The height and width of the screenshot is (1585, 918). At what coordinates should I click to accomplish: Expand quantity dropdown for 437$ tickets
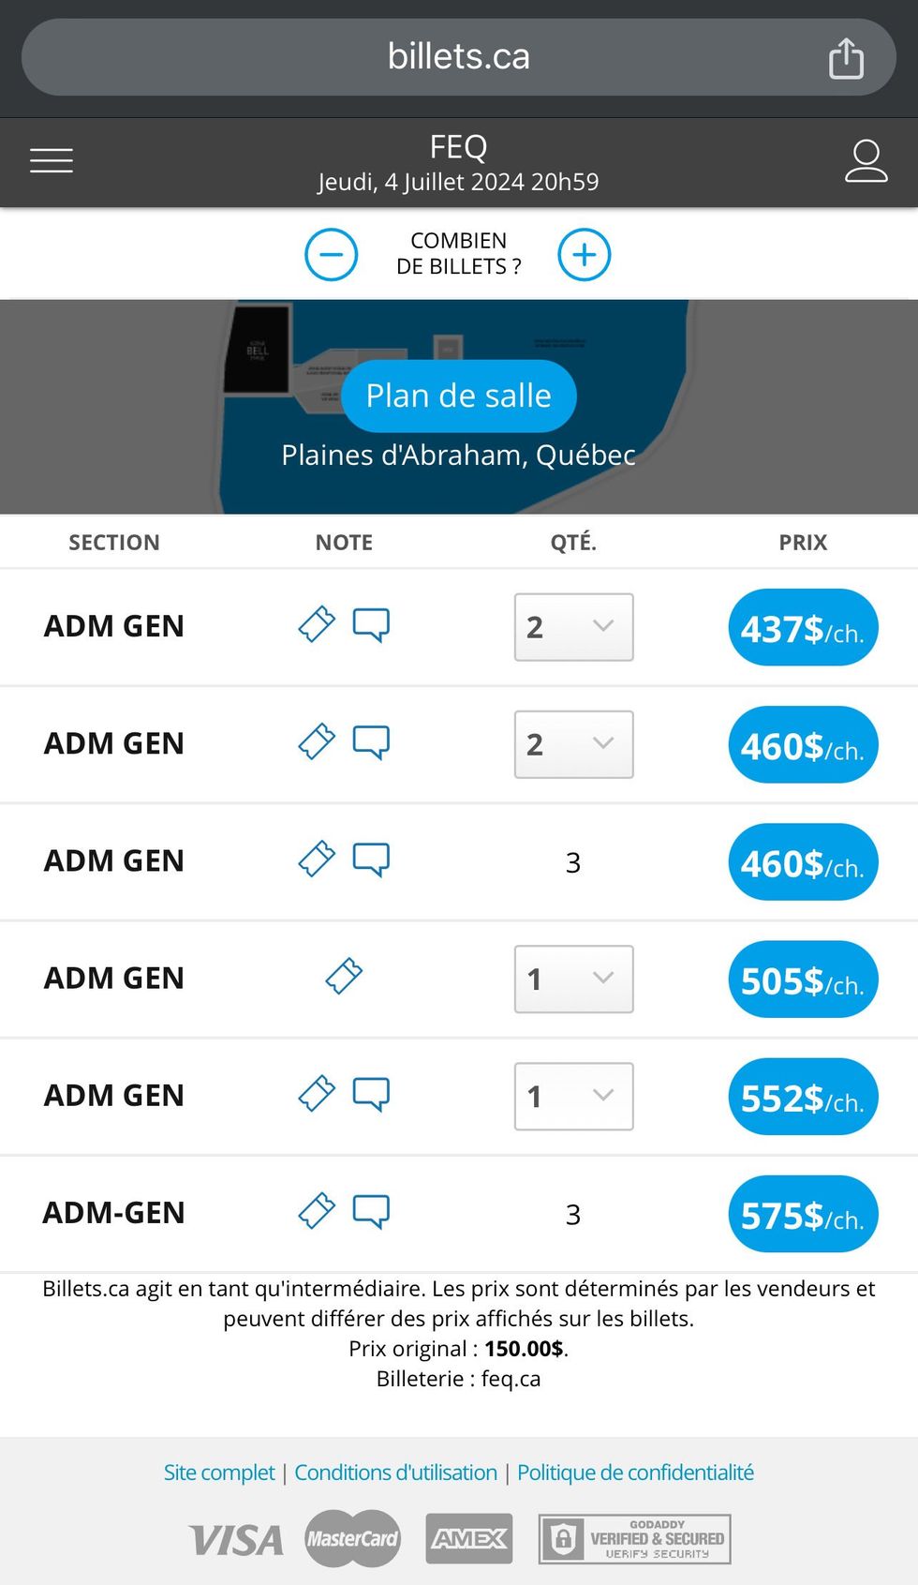(573, 627)
